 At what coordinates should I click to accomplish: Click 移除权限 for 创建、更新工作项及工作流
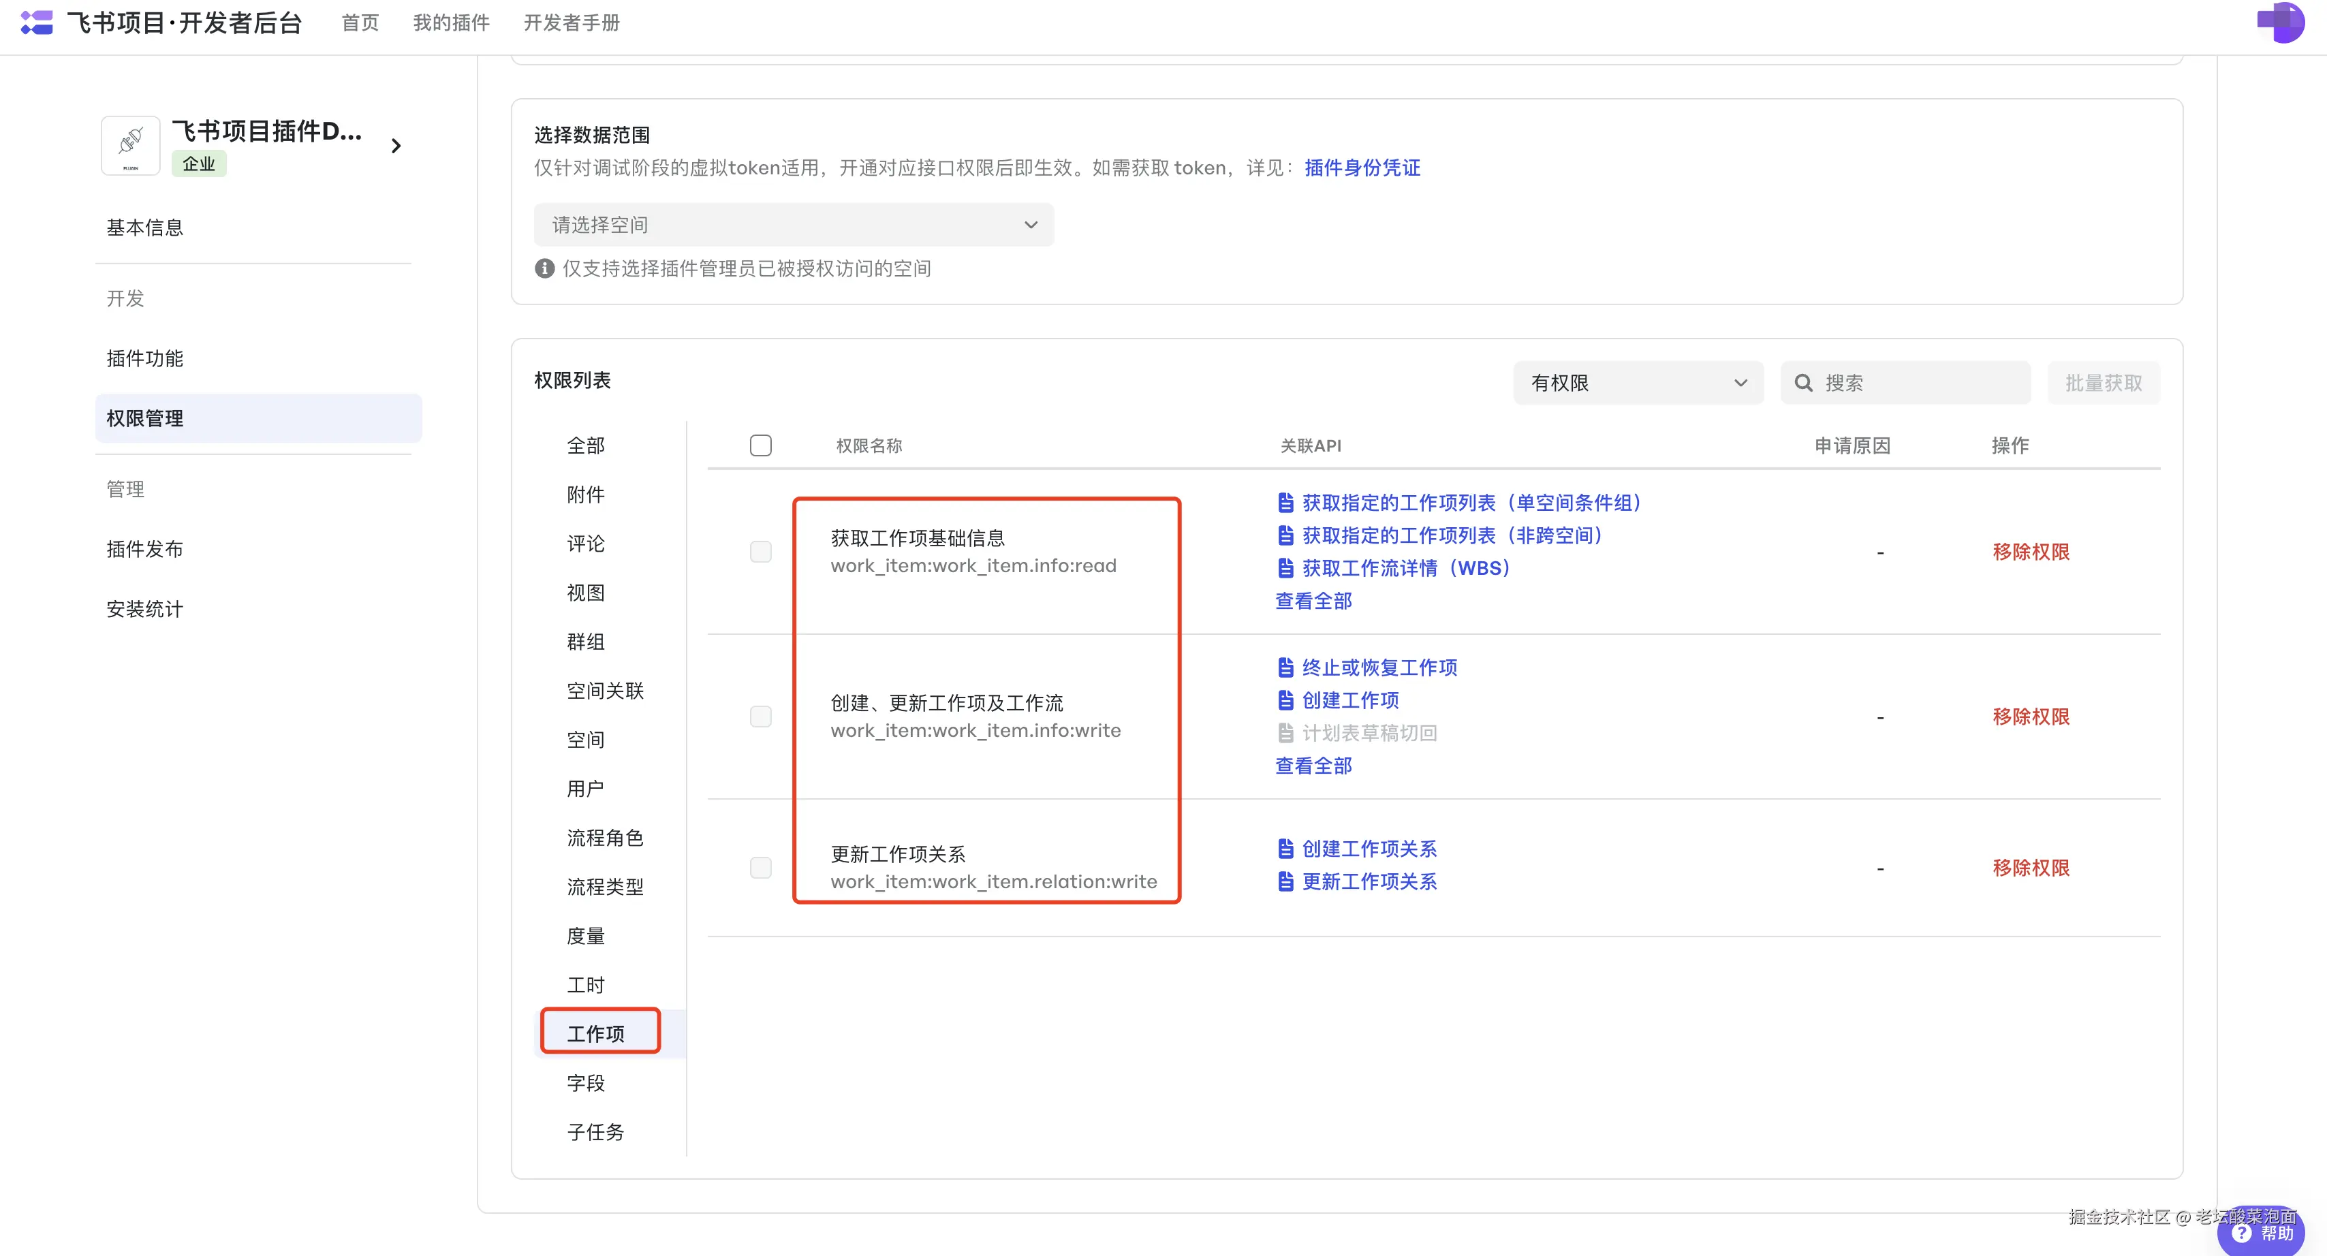click(x=2031, y=717)
